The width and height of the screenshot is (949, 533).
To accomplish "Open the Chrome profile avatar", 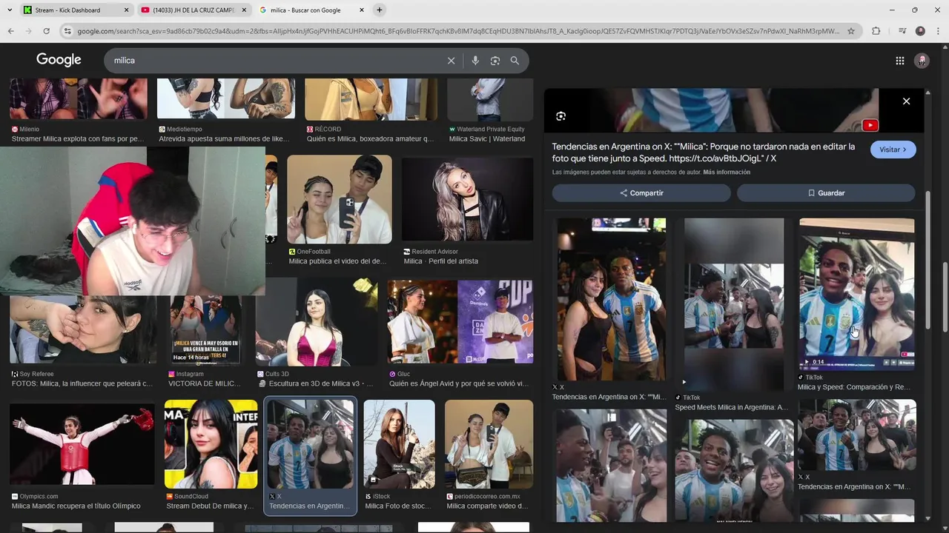I will click(x=920, y=31).
